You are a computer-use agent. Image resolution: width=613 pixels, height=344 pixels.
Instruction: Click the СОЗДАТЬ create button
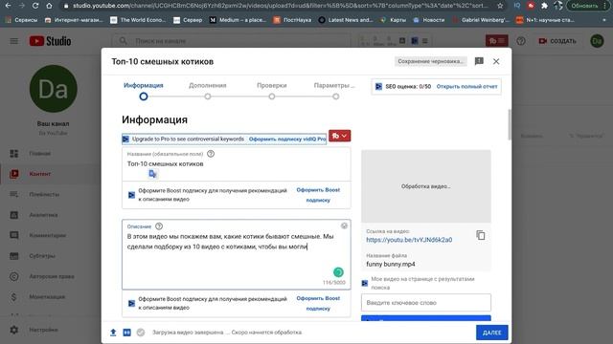tap(557, 41)
